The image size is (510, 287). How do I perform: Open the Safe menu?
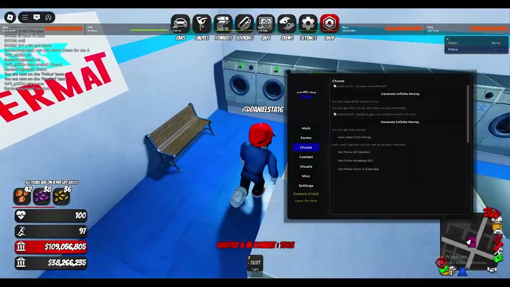[x=266, y=24]
